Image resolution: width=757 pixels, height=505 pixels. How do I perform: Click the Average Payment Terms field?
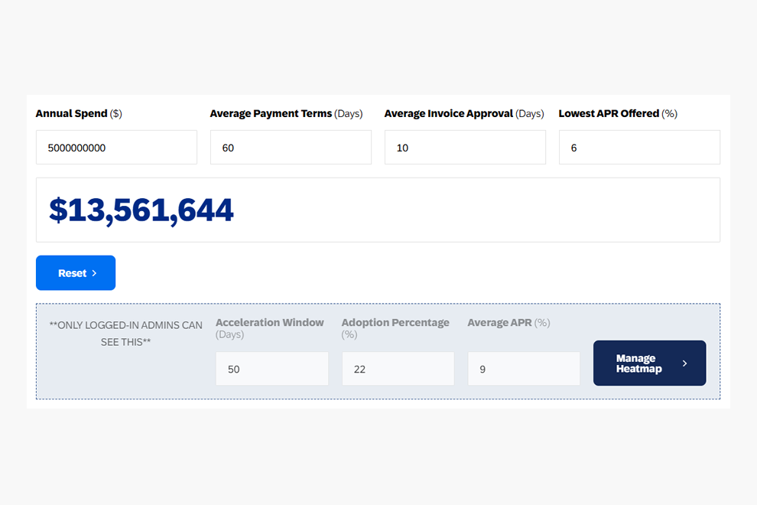click(x=291, y=147)
